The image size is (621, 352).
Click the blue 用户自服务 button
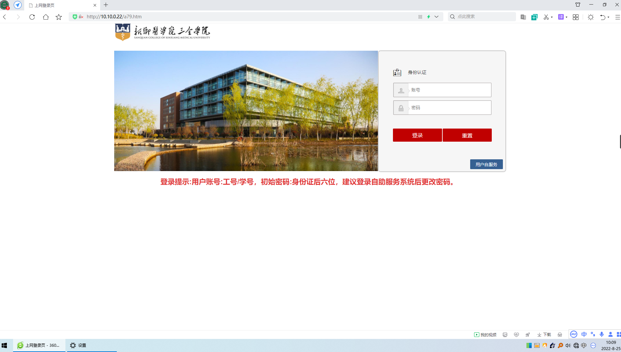click(486, 164)
